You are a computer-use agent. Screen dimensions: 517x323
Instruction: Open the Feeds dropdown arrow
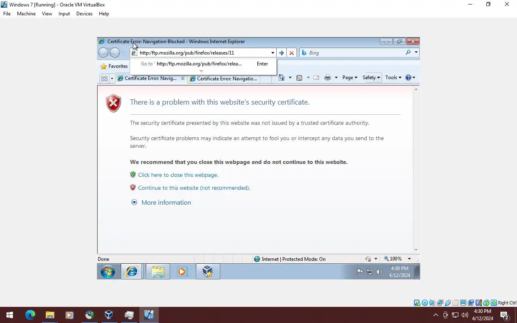pos(308,78)
